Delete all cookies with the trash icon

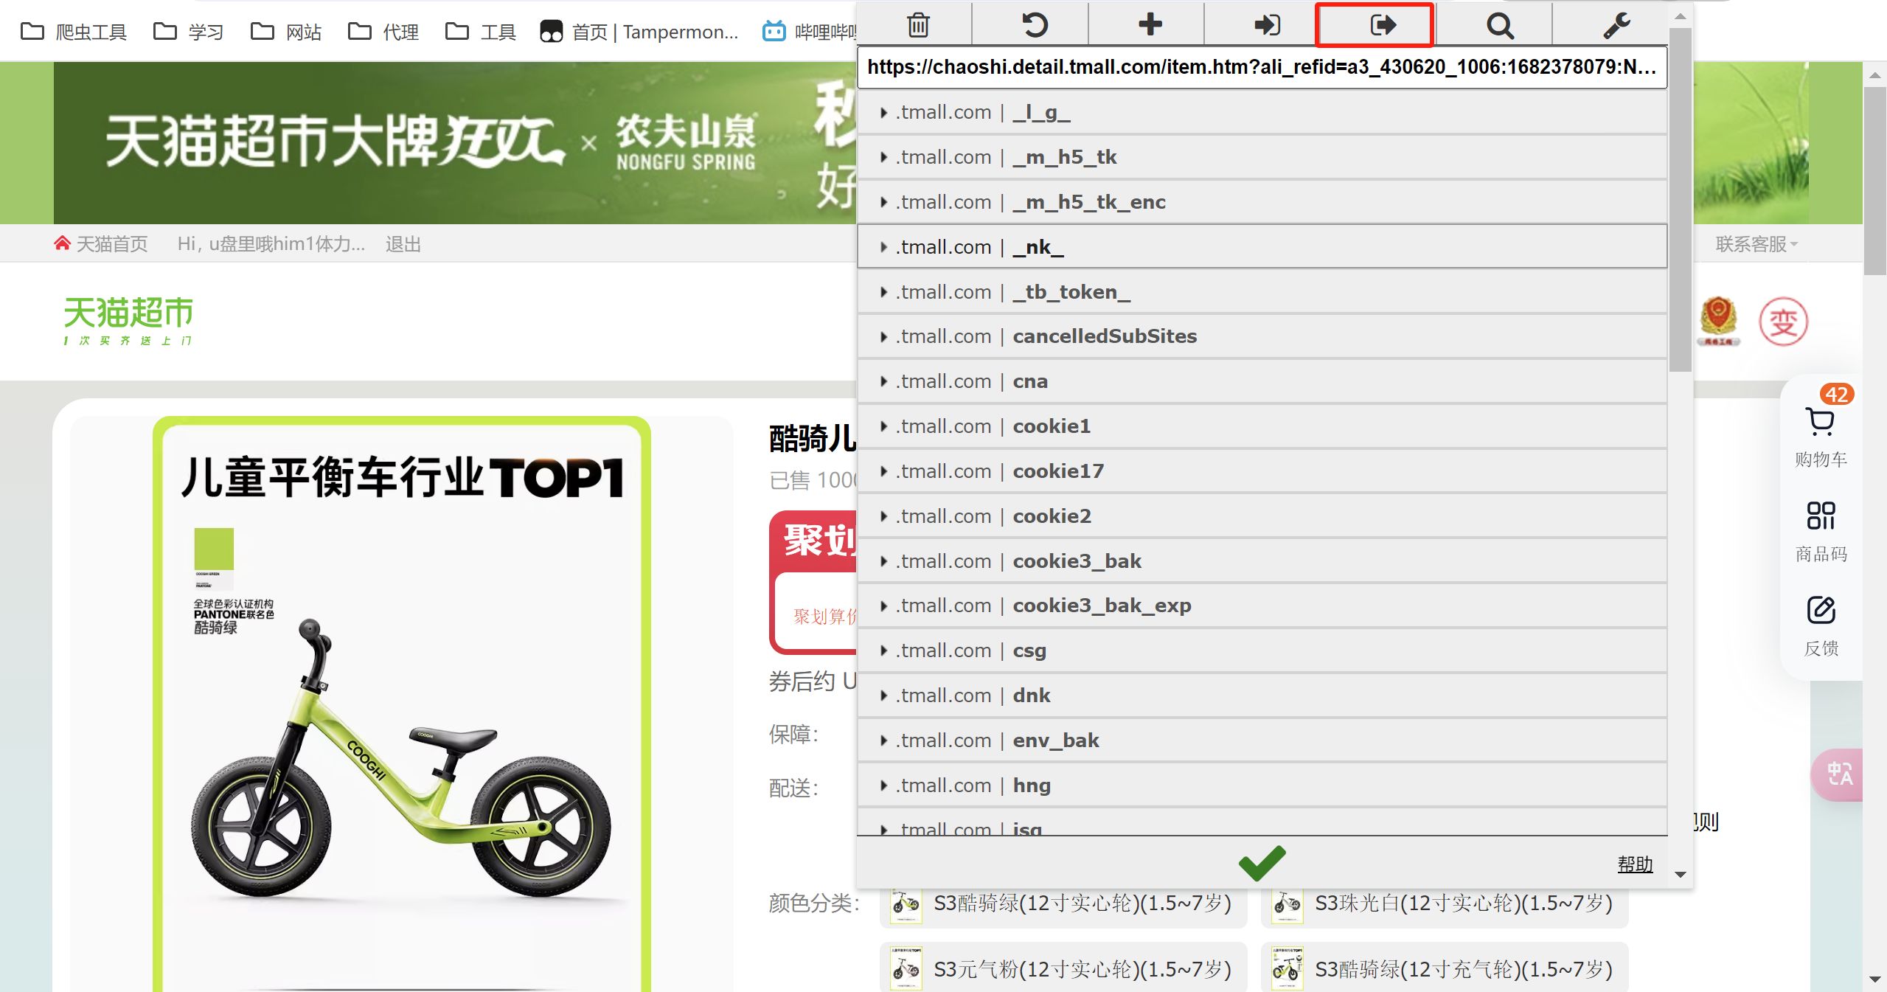click(917, 25)
